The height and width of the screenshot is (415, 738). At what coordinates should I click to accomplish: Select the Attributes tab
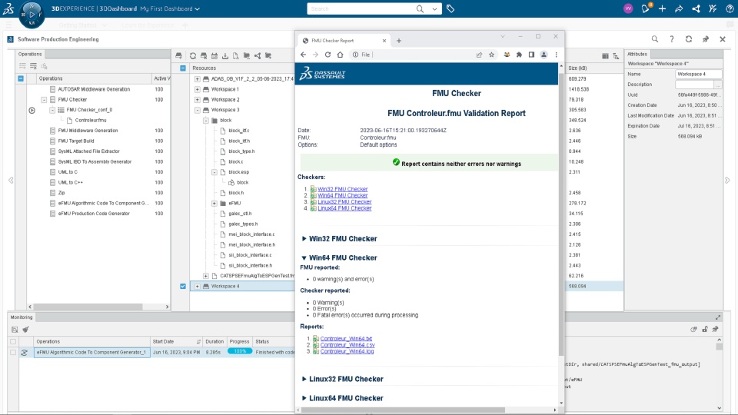[x=637, y=54]
